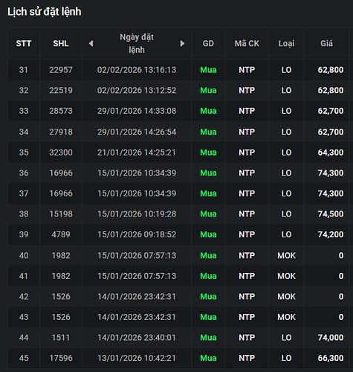353x372 pixels.
Task: Click the SHL column header
Action: click(x=61, y=44)
